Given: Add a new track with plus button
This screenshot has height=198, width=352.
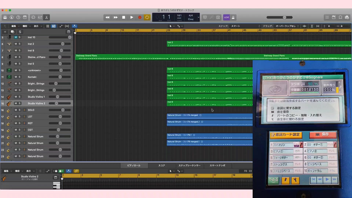Looking at the screenshot, I should 5,32.
